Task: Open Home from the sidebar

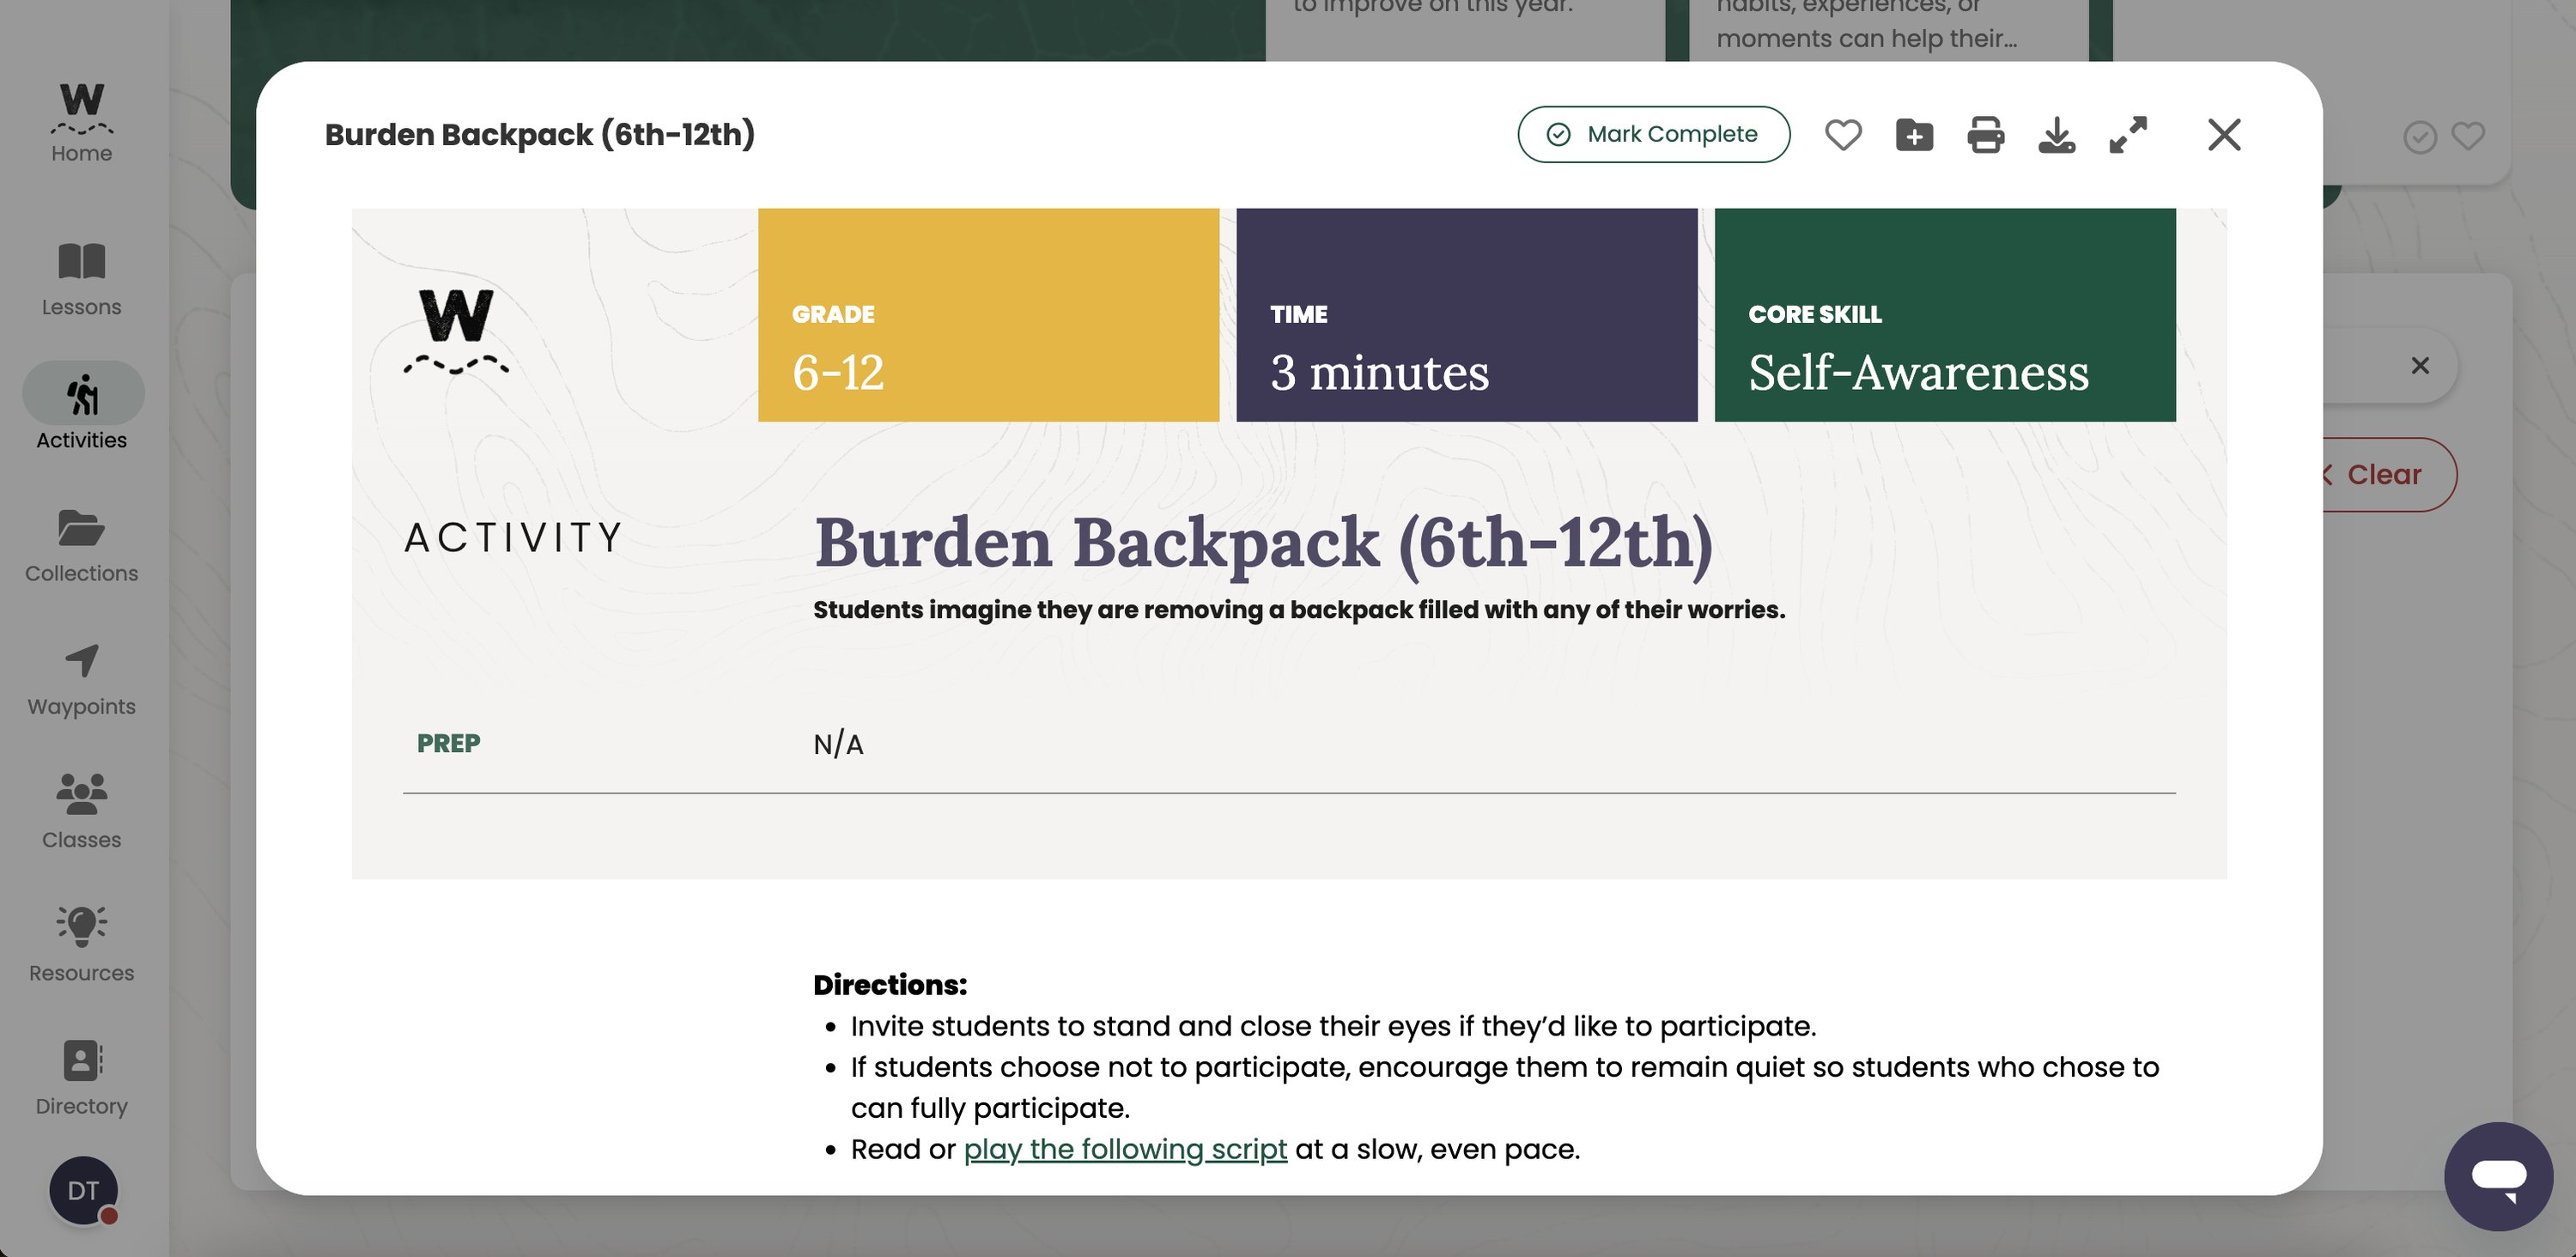Action: point(81,122)
